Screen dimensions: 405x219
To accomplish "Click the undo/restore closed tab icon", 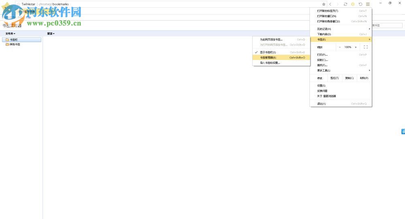I will pyautogui.click(x=360, y=4).
